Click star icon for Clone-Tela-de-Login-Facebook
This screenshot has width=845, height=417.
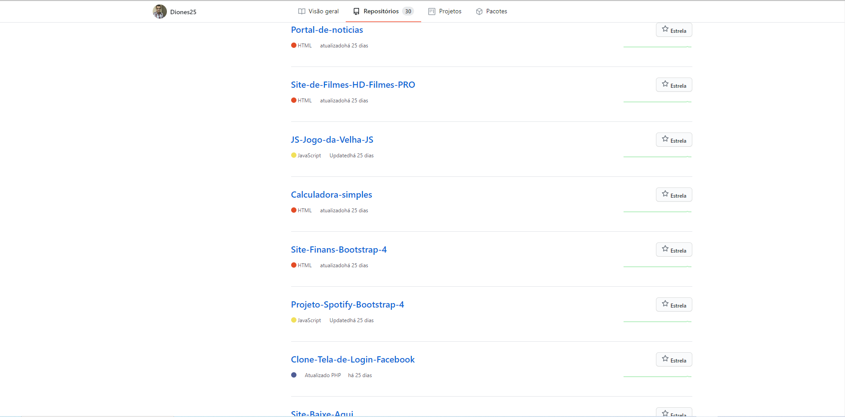coord(665,359)
